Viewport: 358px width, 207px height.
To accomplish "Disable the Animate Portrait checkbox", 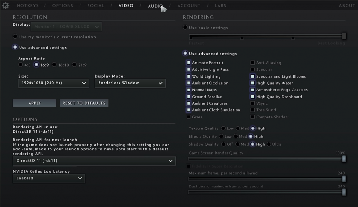I will tap(189, 63).
